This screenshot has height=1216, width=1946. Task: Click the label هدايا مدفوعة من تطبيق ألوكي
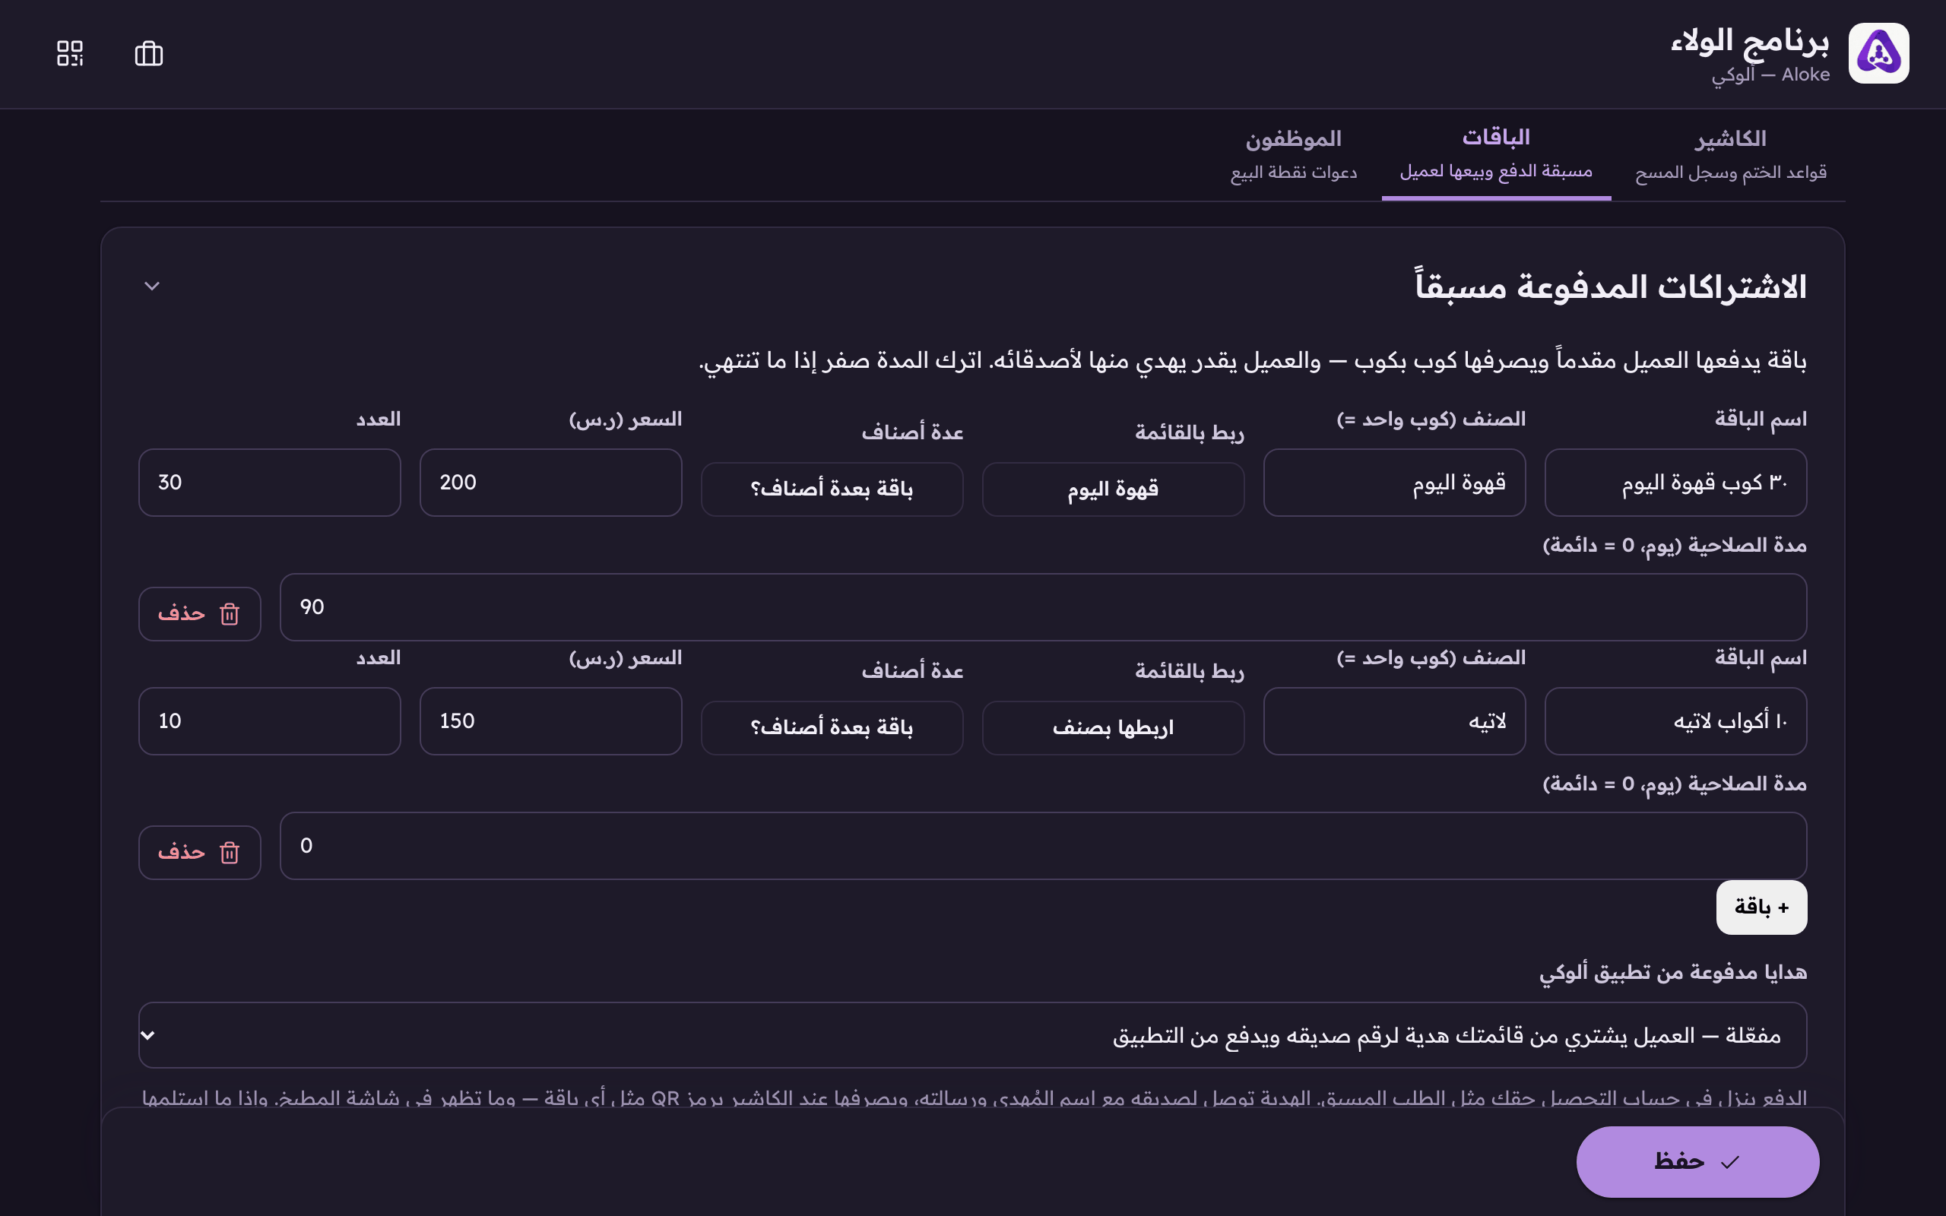click(x=1672, y=972)
